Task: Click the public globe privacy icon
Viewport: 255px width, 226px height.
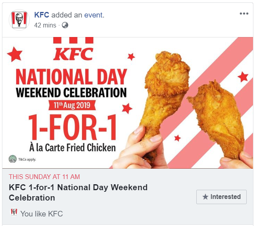Action: [65, 25]
